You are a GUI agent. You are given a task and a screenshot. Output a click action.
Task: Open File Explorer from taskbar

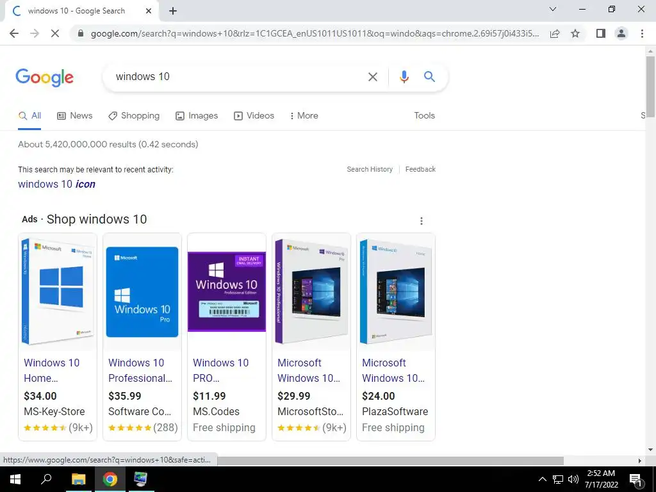(x=78, y=479)
